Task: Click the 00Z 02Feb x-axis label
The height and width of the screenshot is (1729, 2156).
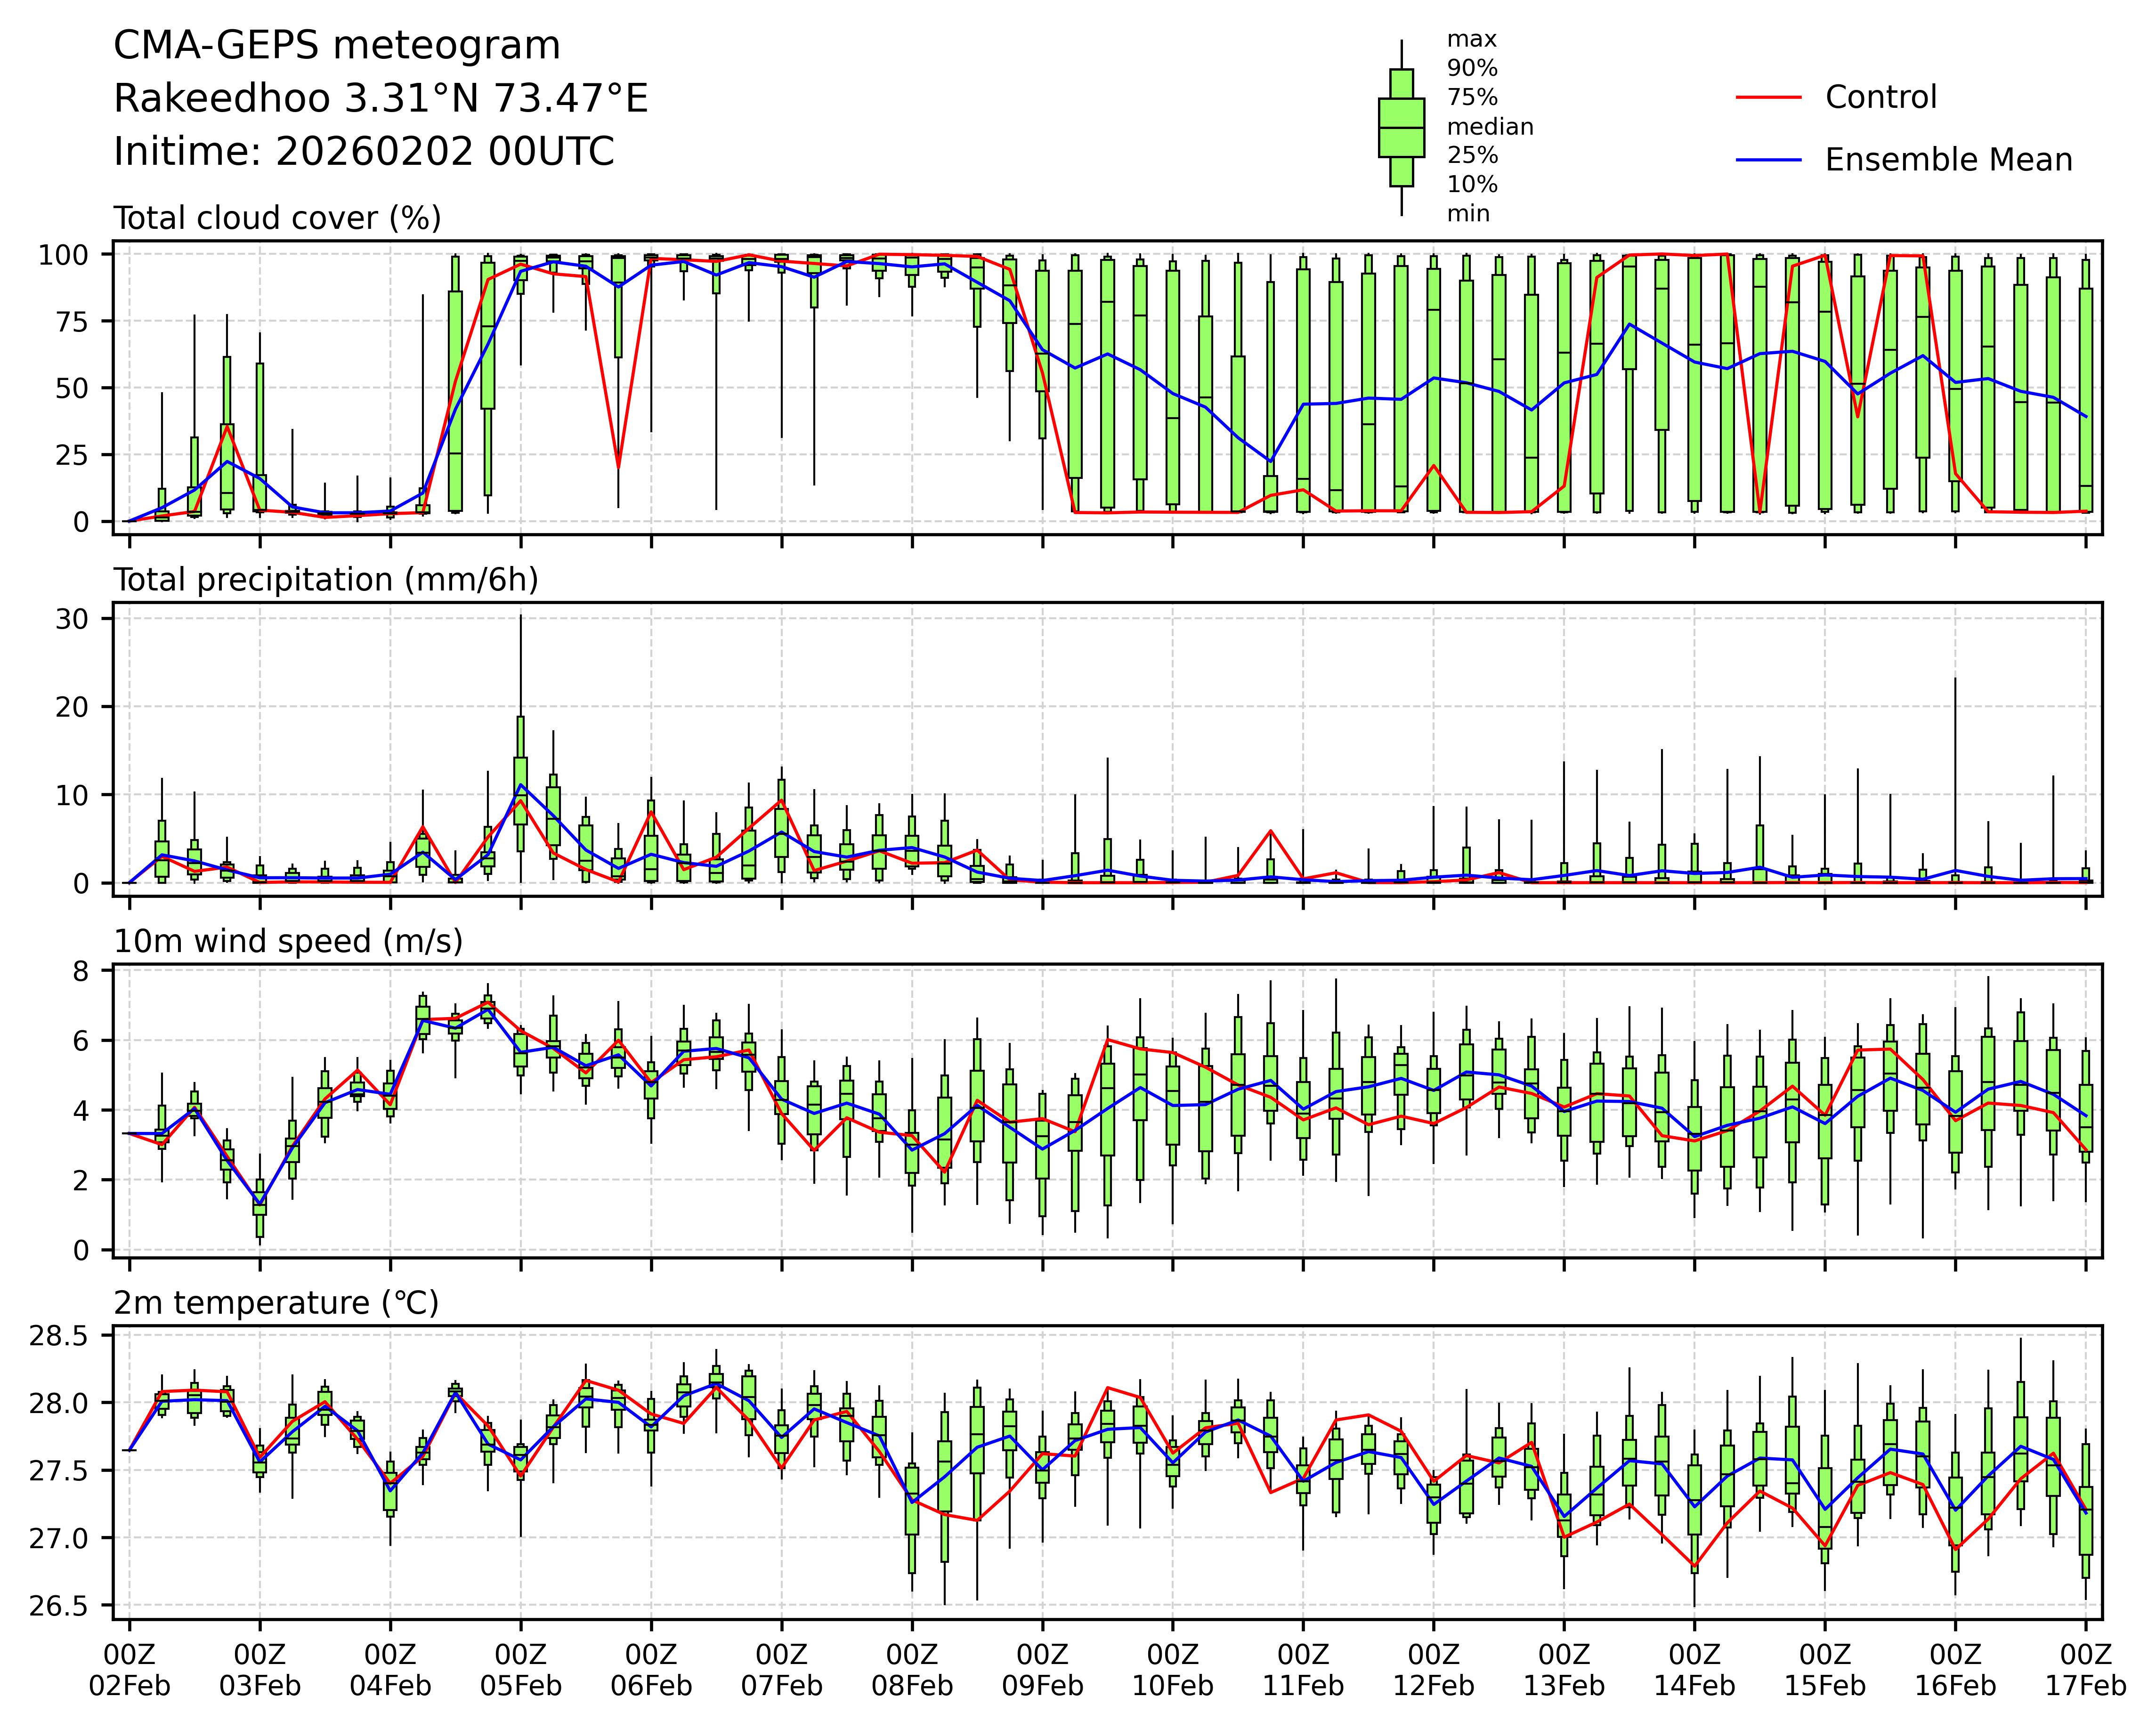Action: (130, 1669)
